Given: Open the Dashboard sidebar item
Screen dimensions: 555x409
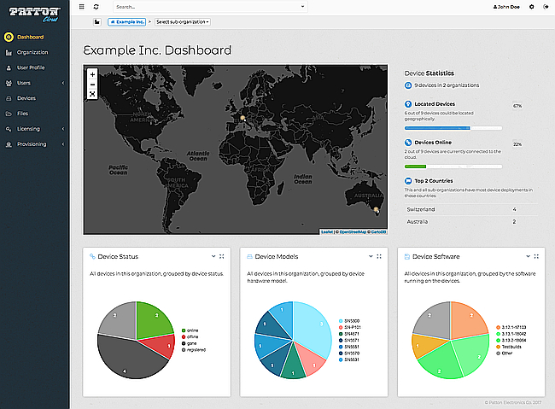Looking at the screenshot, I should point(30,37).
